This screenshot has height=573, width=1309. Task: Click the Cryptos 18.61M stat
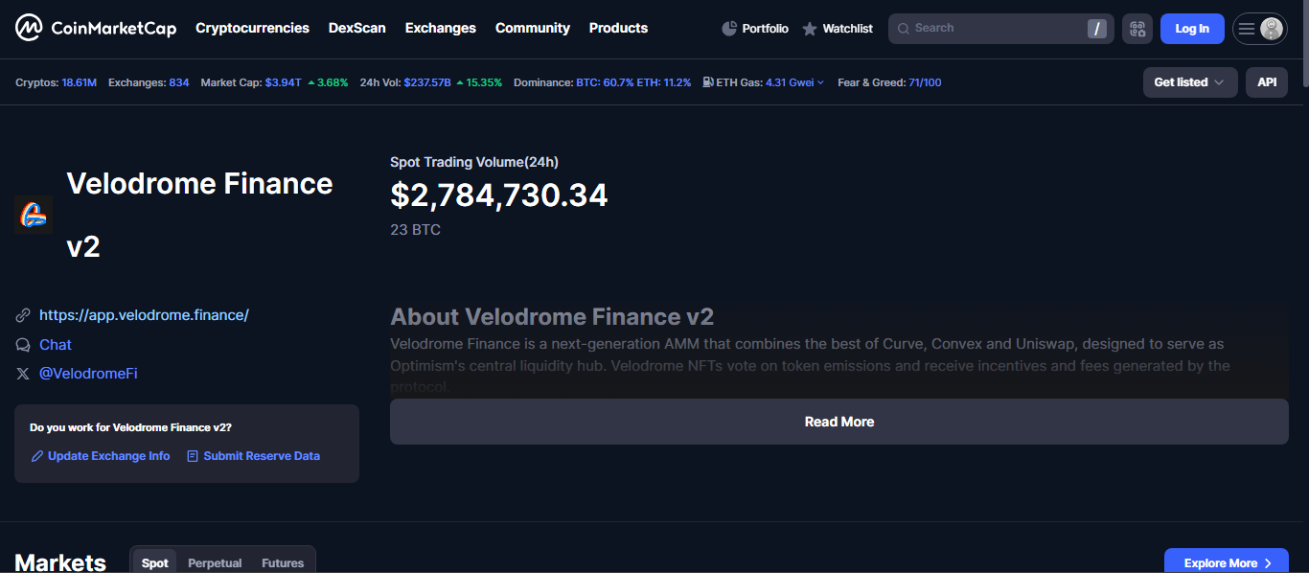(56, 82)
